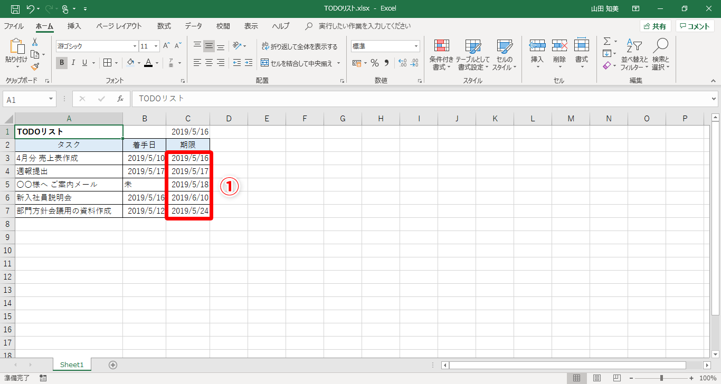
Task: Switch to Normal view in status bar
Action: (x=576, y=378)
